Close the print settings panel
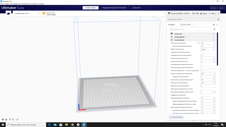226x127 pixels. click(x=218, y=19)
